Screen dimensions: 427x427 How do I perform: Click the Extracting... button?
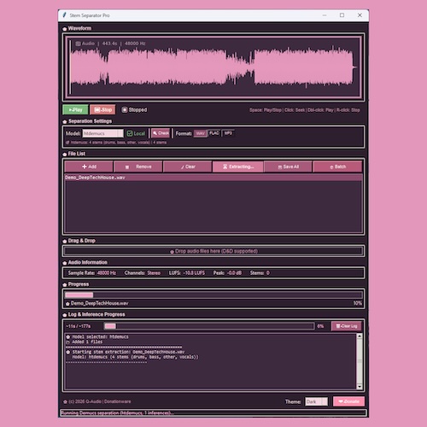pyautogui.click(x=238, y=167)
